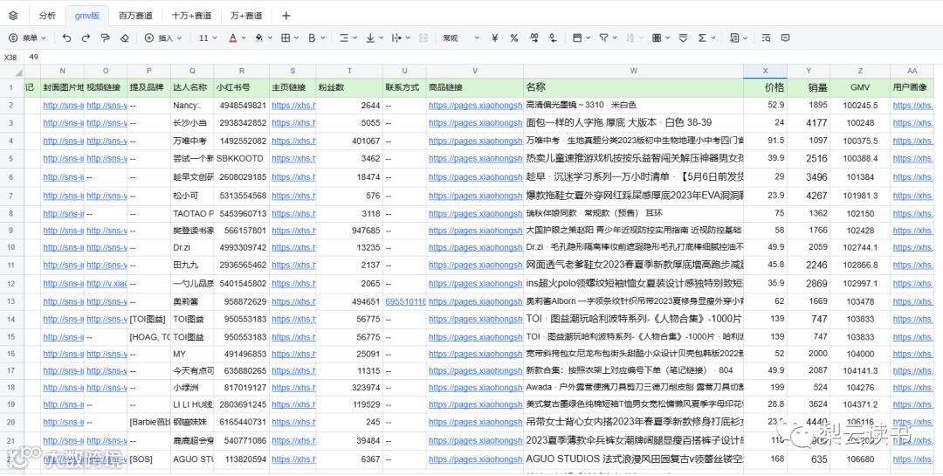Select the gmv版 sheet tab

[87, 16]
